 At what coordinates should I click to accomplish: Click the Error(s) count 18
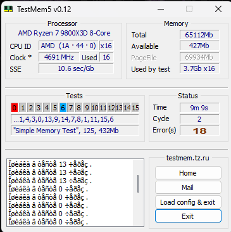(x=199, y=131)
